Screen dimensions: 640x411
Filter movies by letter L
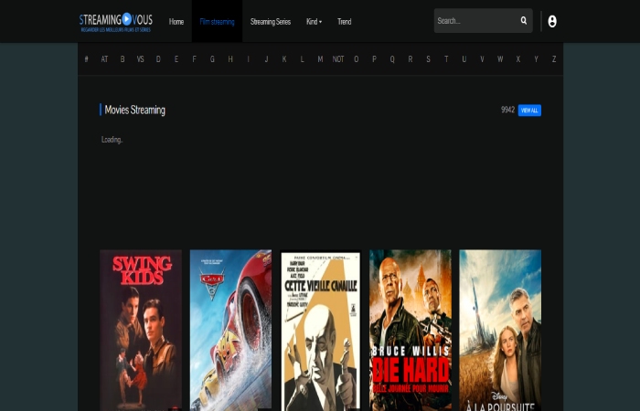pyautogui.click(x=302, y=59)
